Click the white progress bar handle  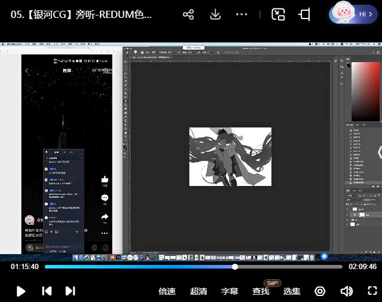[x=235, y=267]
